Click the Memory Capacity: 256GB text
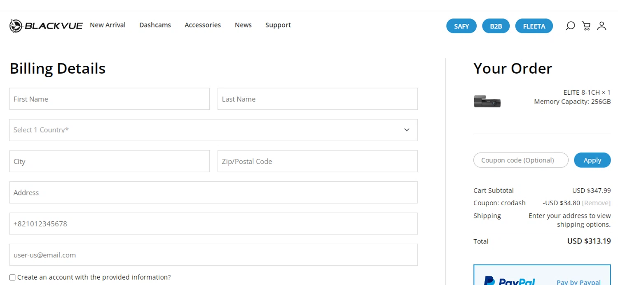 tap(572, 102)
